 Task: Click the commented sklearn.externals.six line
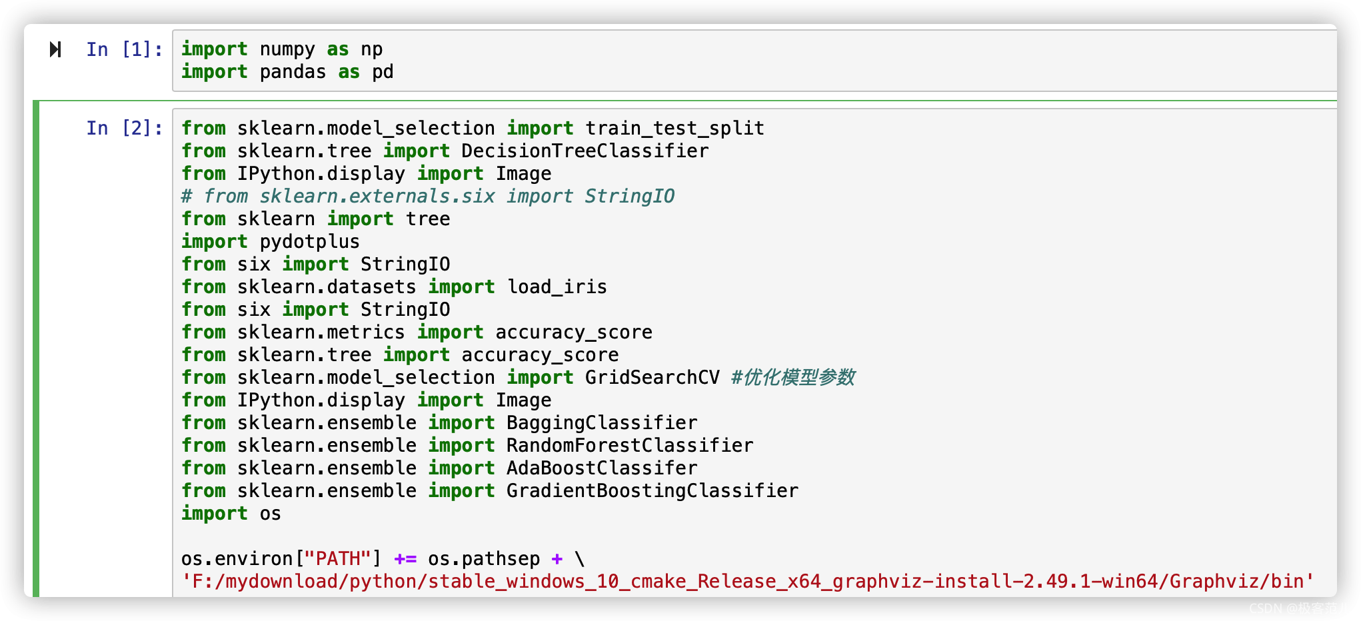click(428, 196)
